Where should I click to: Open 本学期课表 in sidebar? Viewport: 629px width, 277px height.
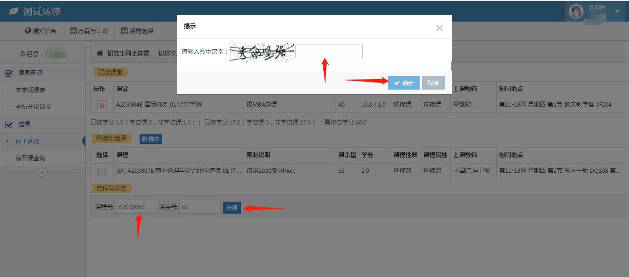[x=30, y=90]
